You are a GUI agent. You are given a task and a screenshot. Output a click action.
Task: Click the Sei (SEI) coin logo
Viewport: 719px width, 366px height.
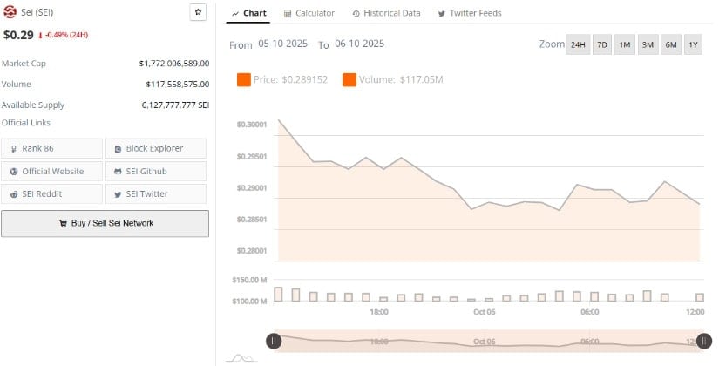pyautogui.click(x=10, y=12)
